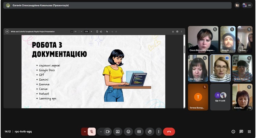The image size is (256, 138).
Task: Zoom in with the plus button
Action: (91, 31)
